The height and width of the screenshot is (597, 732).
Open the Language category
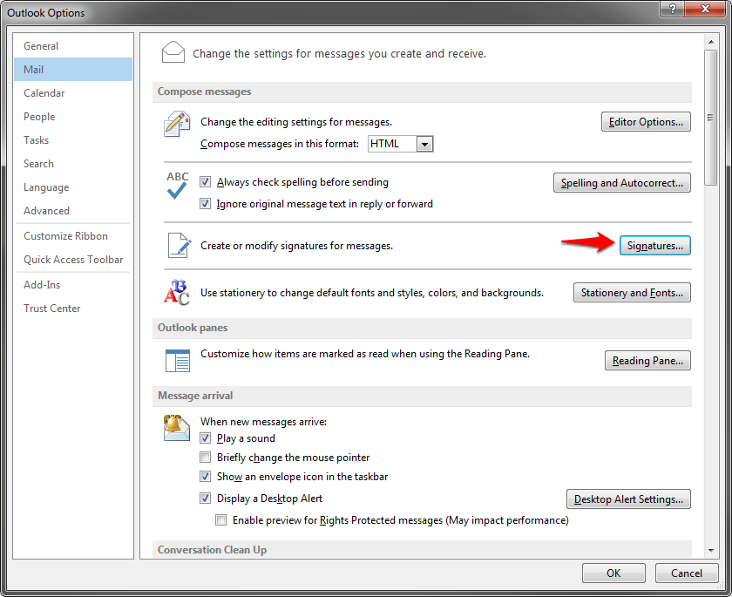73,187
